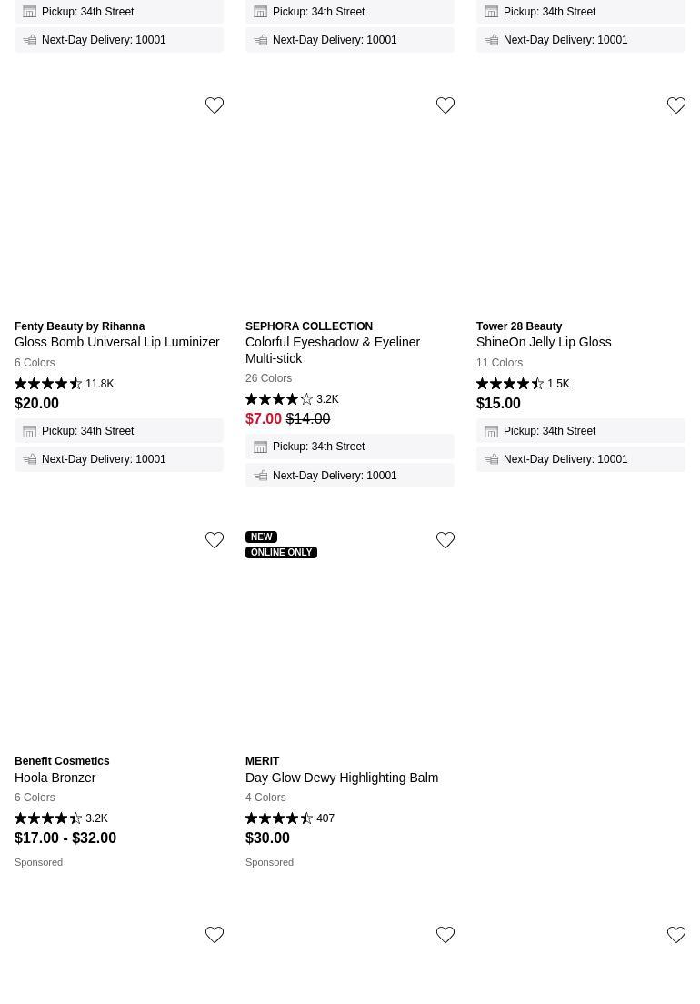Open the Hoola Bronzer product link
This screenshot has height=1004, width=700.
(x=55, y=778)
